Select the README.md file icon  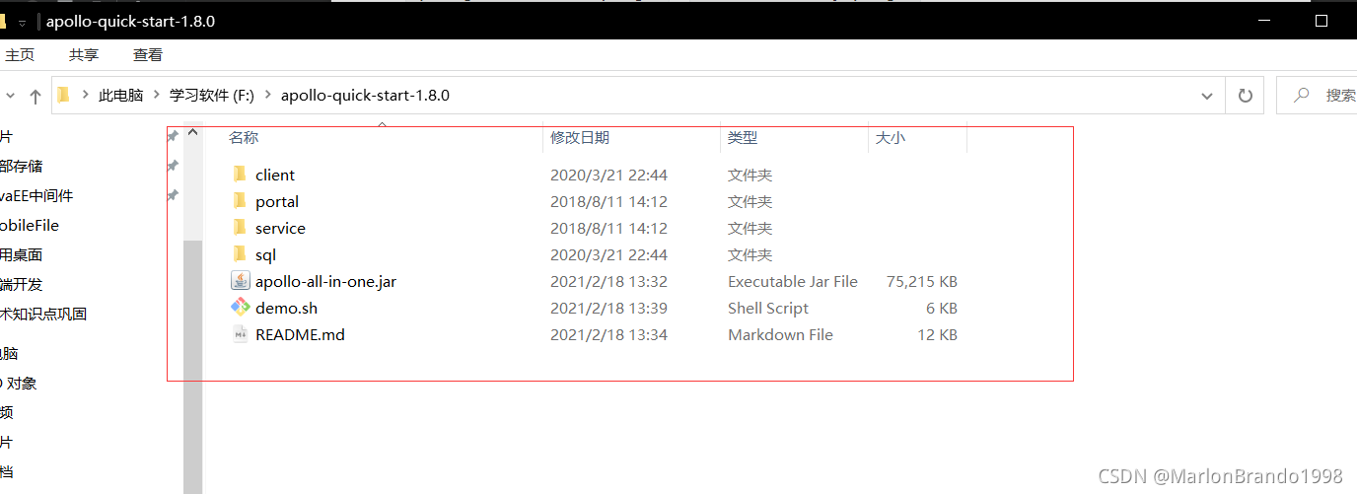coord(241,334)
